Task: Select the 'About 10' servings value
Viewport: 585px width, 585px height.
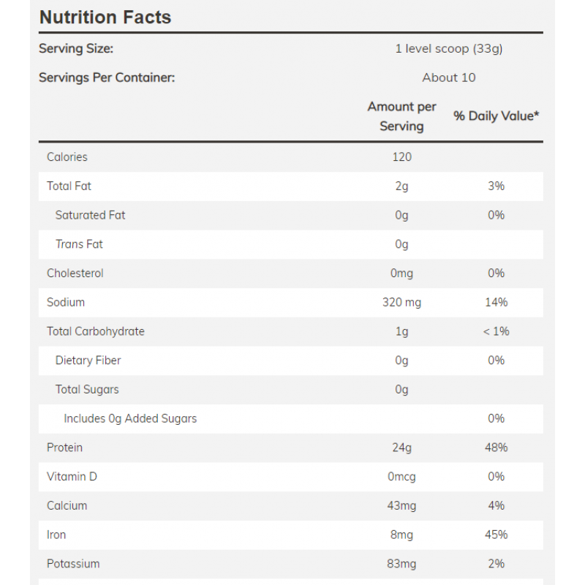Action: pyautogui.click(x=448, y=78)
